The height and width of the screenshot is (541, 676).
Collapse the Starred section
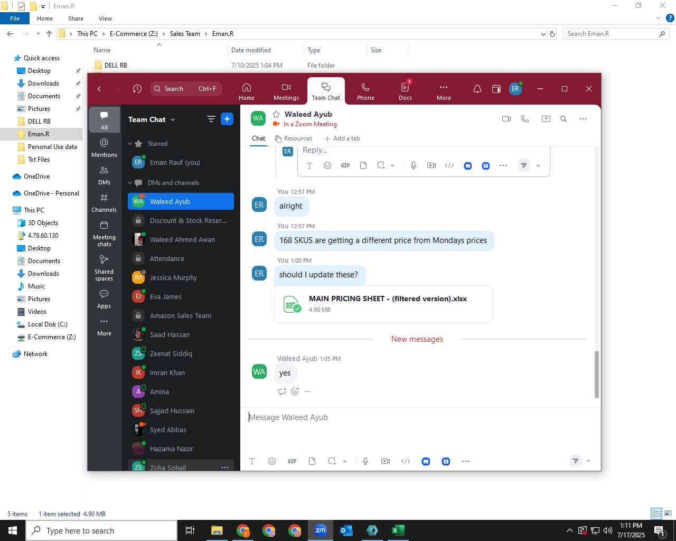tap(130, 144)
